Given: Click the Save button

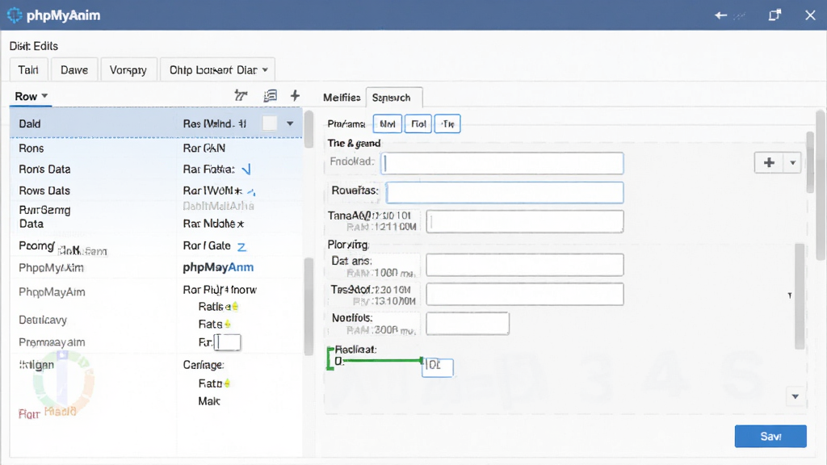Looking at the screenshot, I should [x=770, y=437].
